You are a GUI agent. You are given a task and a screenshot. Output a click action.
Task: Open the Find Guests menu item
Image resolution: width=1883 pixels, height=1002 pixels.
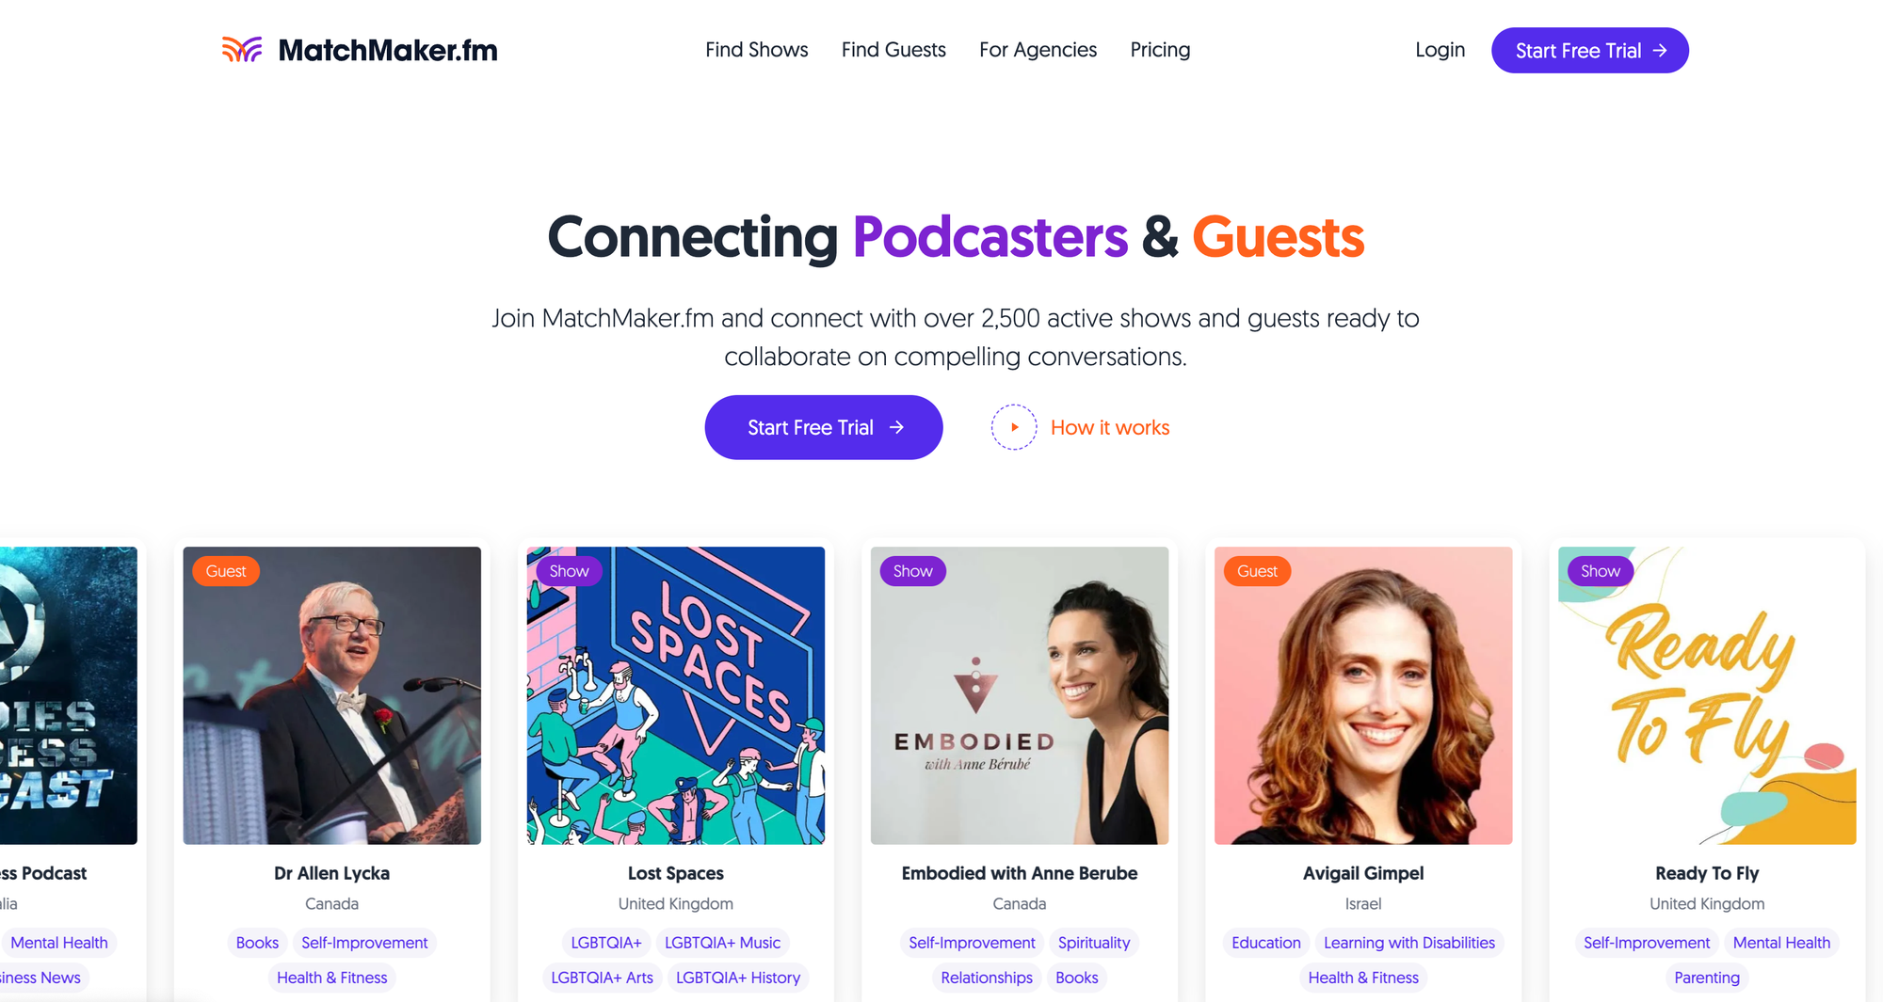pyautogui.click(x=893, y=50)
